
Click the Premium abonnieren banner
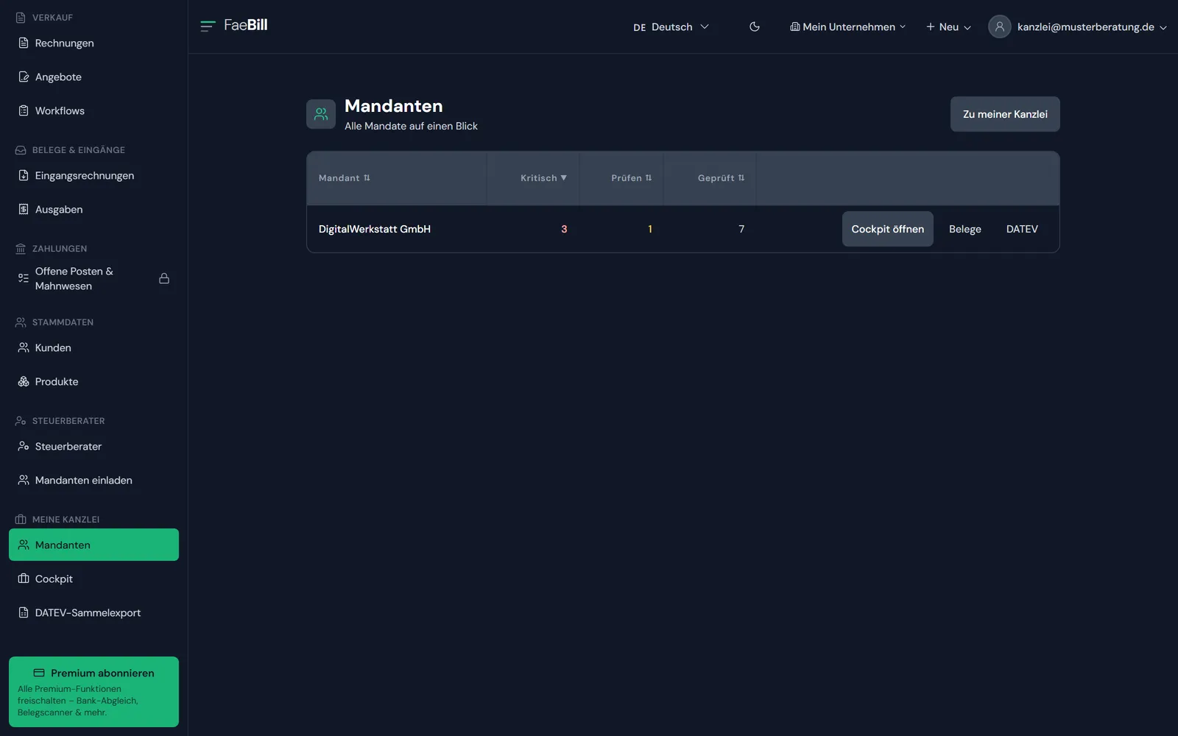coord(94,692)
